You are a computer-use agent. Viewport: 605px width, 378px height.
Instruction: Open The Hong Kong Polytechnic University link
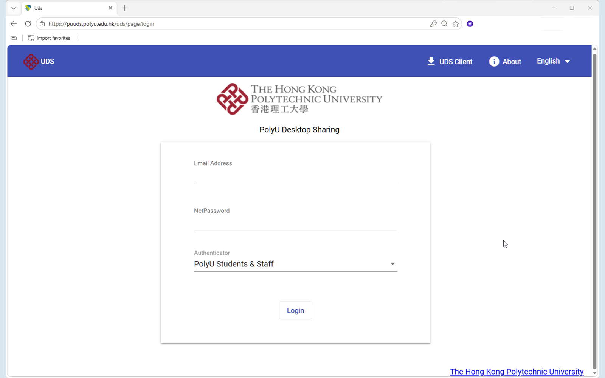pyautogui.click(x=517, y=372)
